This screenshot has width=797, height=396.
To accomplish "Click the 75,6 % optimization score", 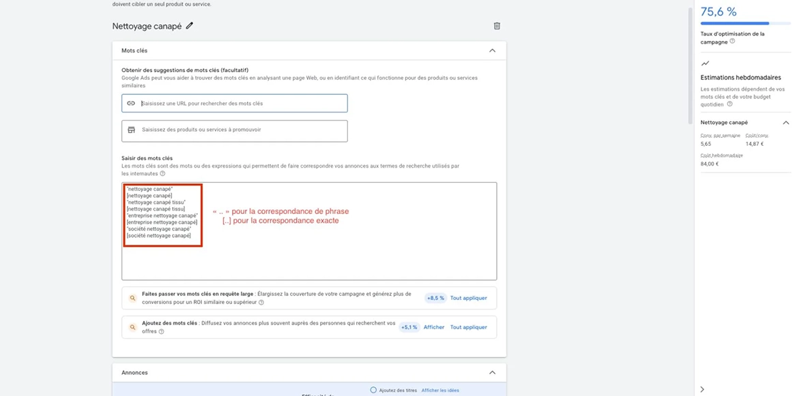I will pyautogui.click(x=719, y=12).
